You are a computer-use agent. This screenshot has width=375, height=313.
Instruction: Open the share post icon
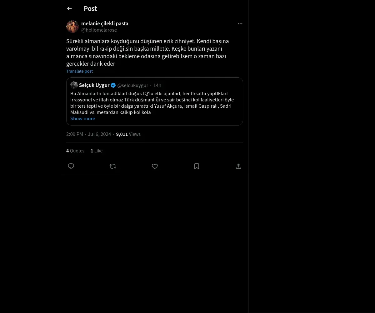(x=238, y=166)
